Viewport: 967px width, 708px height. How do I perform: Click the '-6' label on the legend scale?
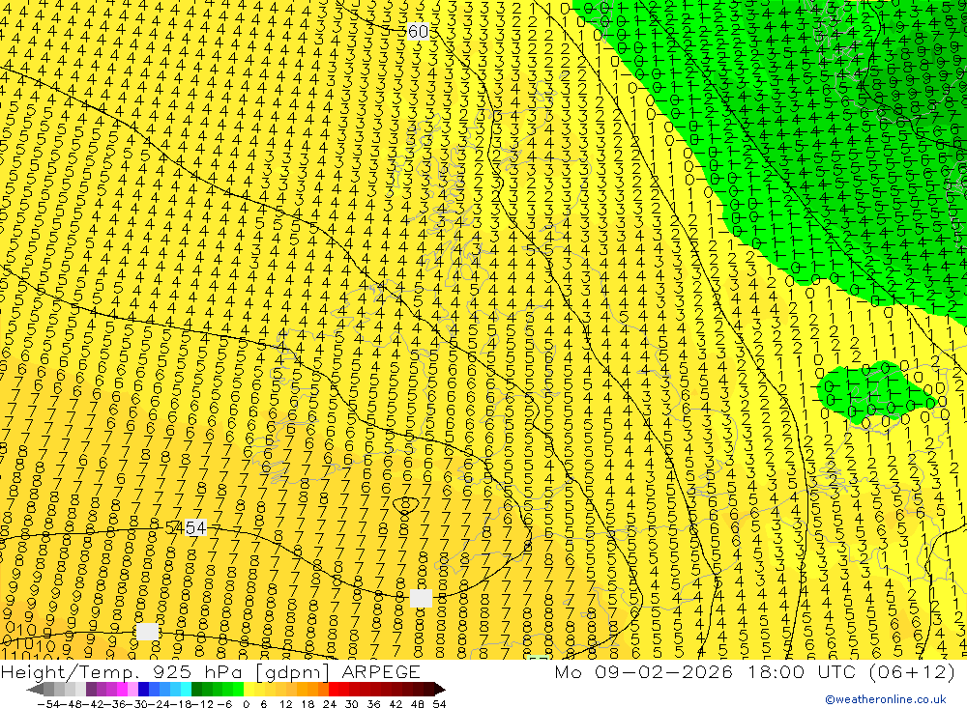pos(224,704)
